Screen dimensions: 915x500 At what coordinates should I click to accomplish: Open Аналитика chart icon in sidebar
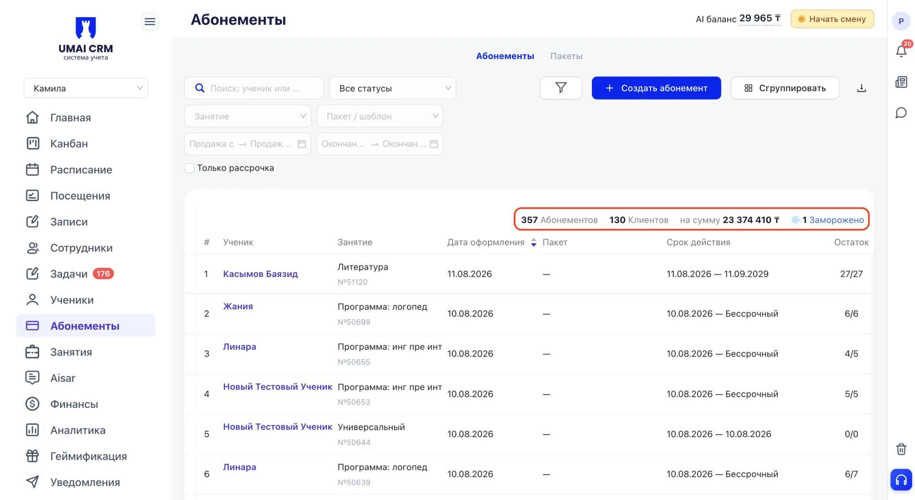(x=32, y=430)
